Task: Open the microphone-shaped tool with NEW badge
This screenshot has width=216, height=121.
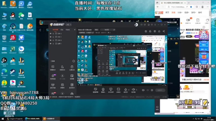Action: pos(53,77)
